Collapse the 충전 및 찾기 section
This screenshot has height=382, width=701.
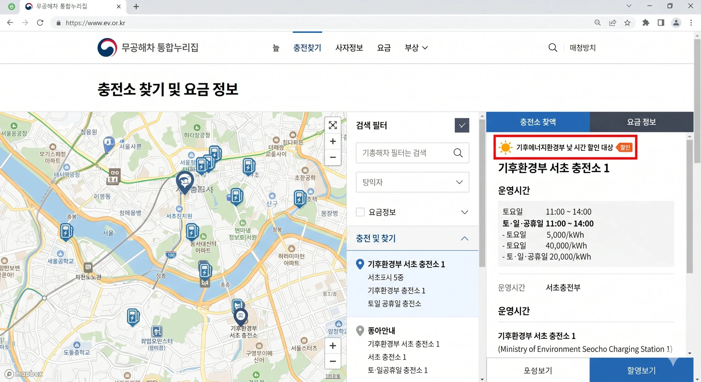point(465,238)
